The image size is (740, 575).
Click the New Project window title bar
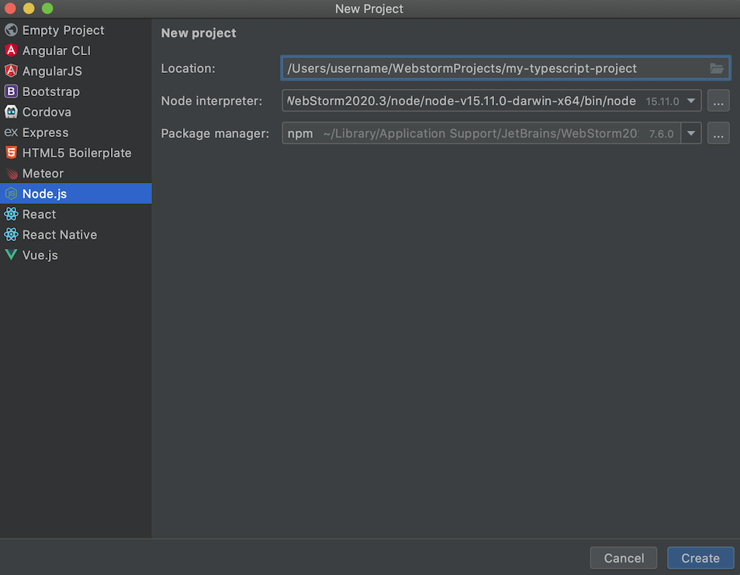click(369, 9)
